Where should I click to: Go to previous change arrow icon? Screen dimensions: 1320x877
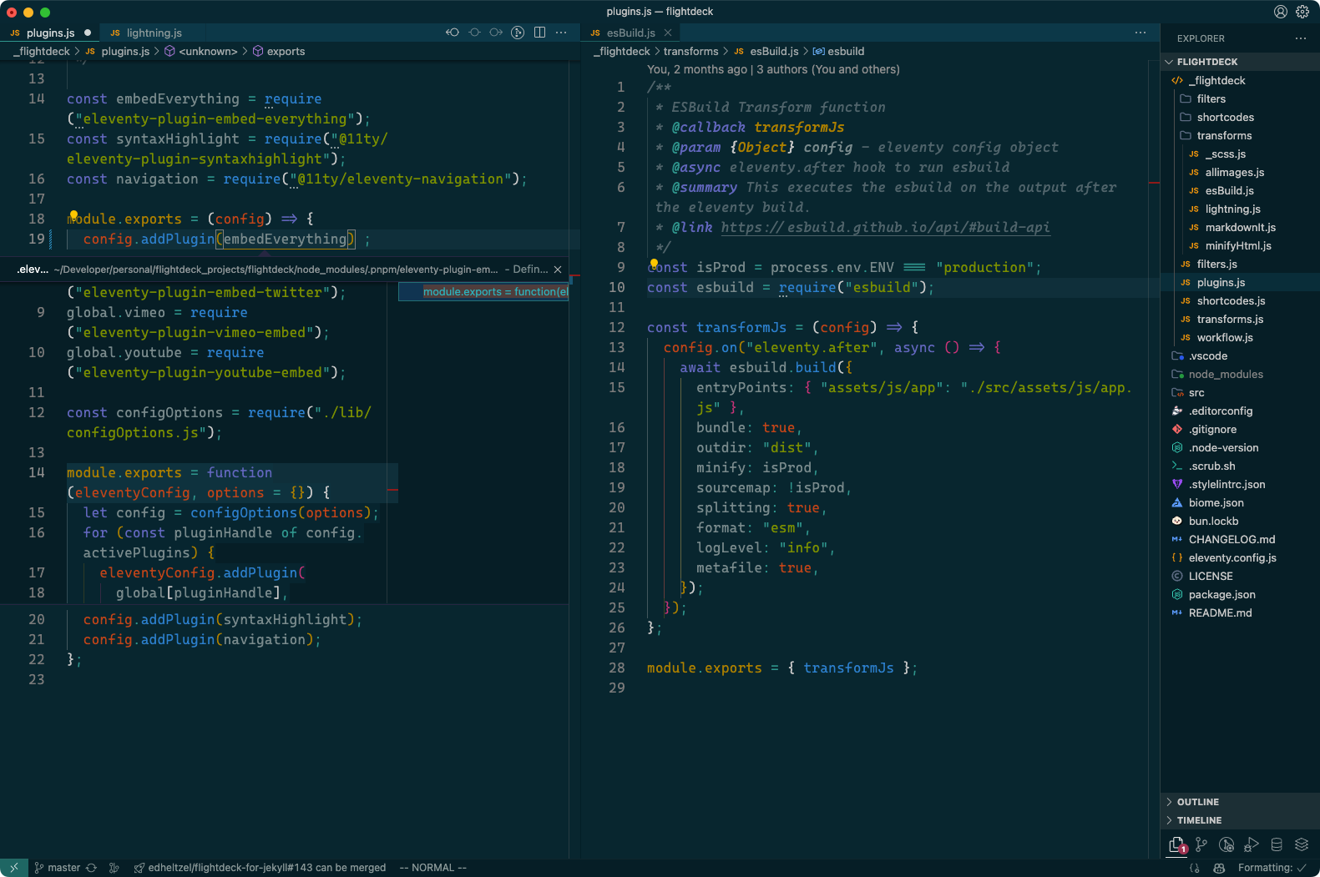[453, 33]
